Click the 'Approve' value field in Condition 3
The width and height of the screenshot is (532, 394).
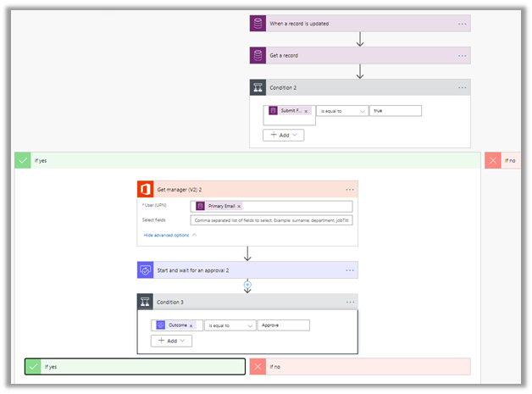tap(284, 325)
